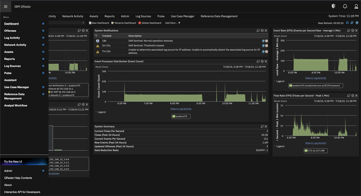
Task: Dismiss the 'Threshold crossed' notification
Action: (267, 46)
